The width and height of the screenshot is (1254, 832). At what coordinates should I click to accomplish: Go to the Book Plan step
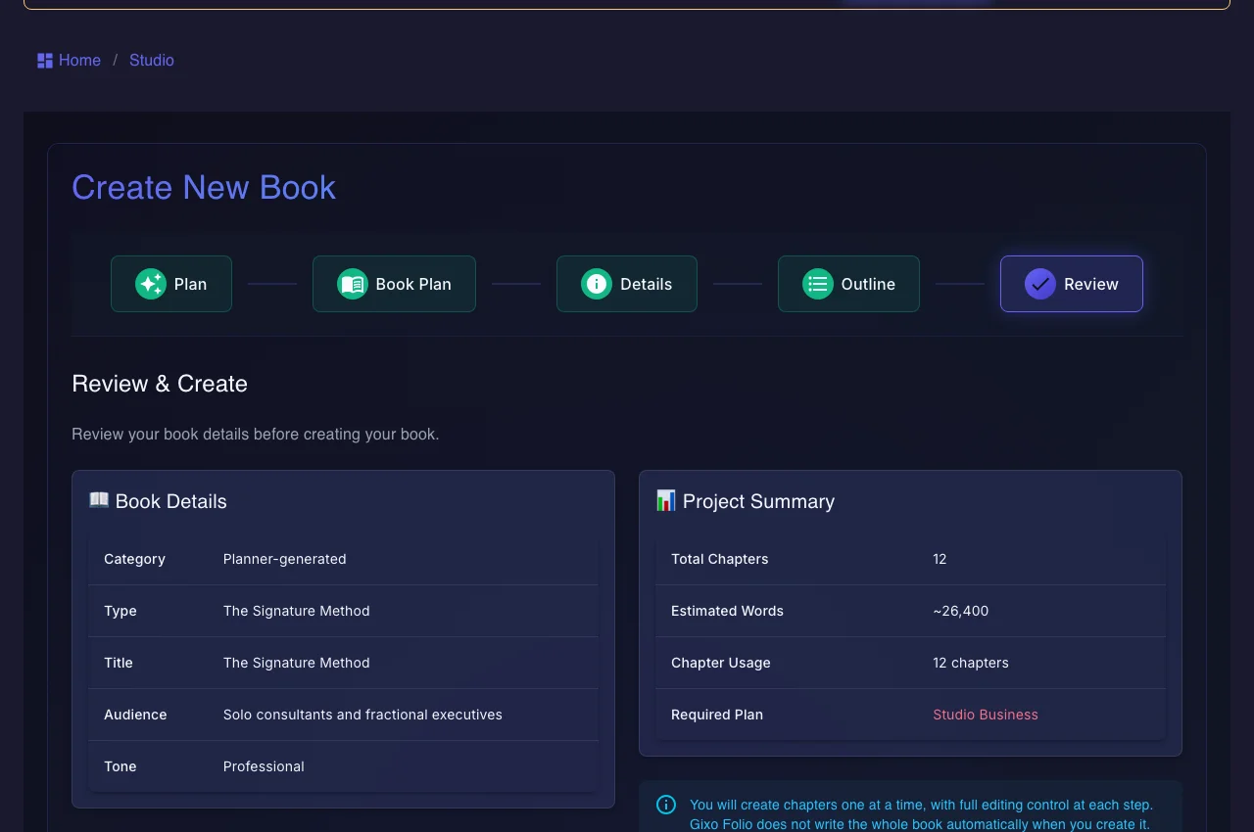(394, 284)
